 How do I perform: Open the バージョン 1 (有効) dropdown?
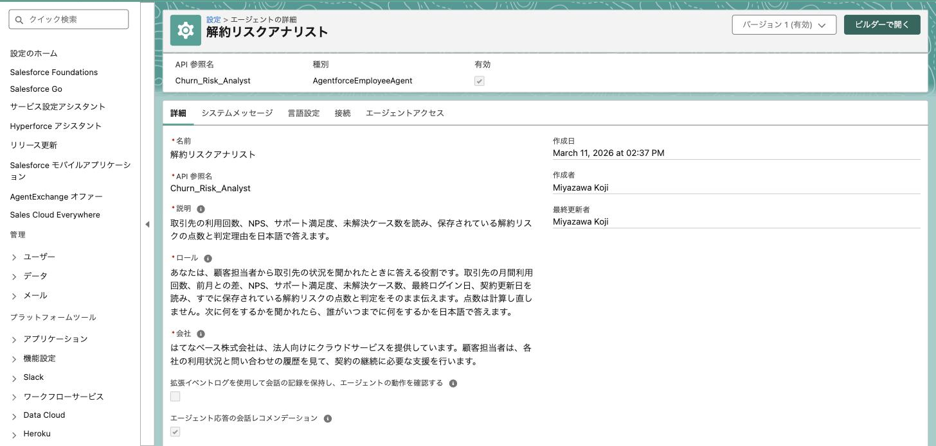(784, 25)
